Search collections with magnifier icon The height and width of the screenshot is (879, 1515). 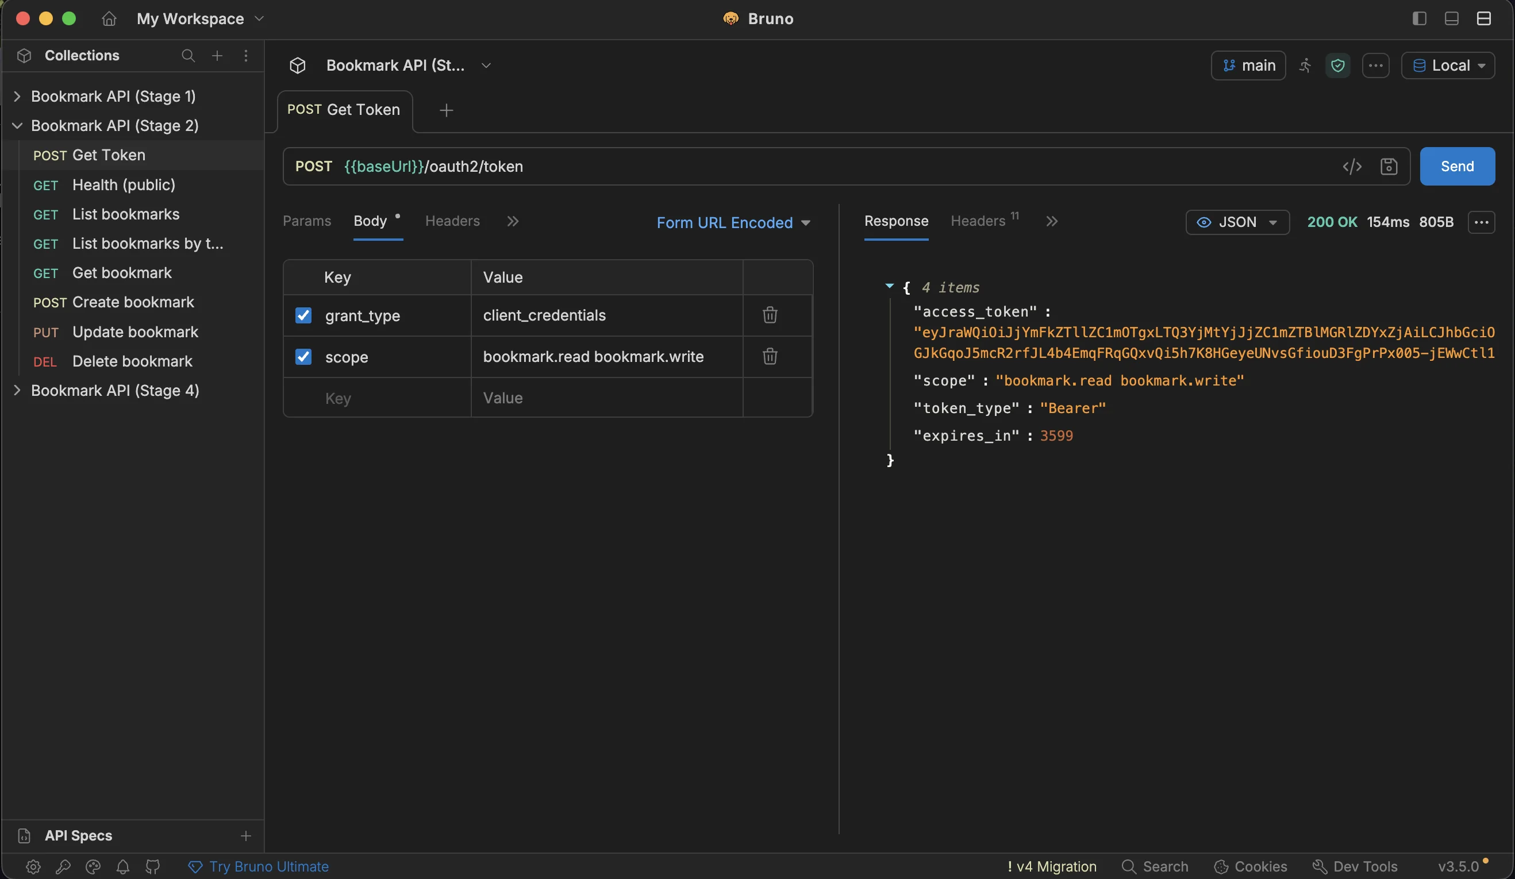tap(188, 55)
